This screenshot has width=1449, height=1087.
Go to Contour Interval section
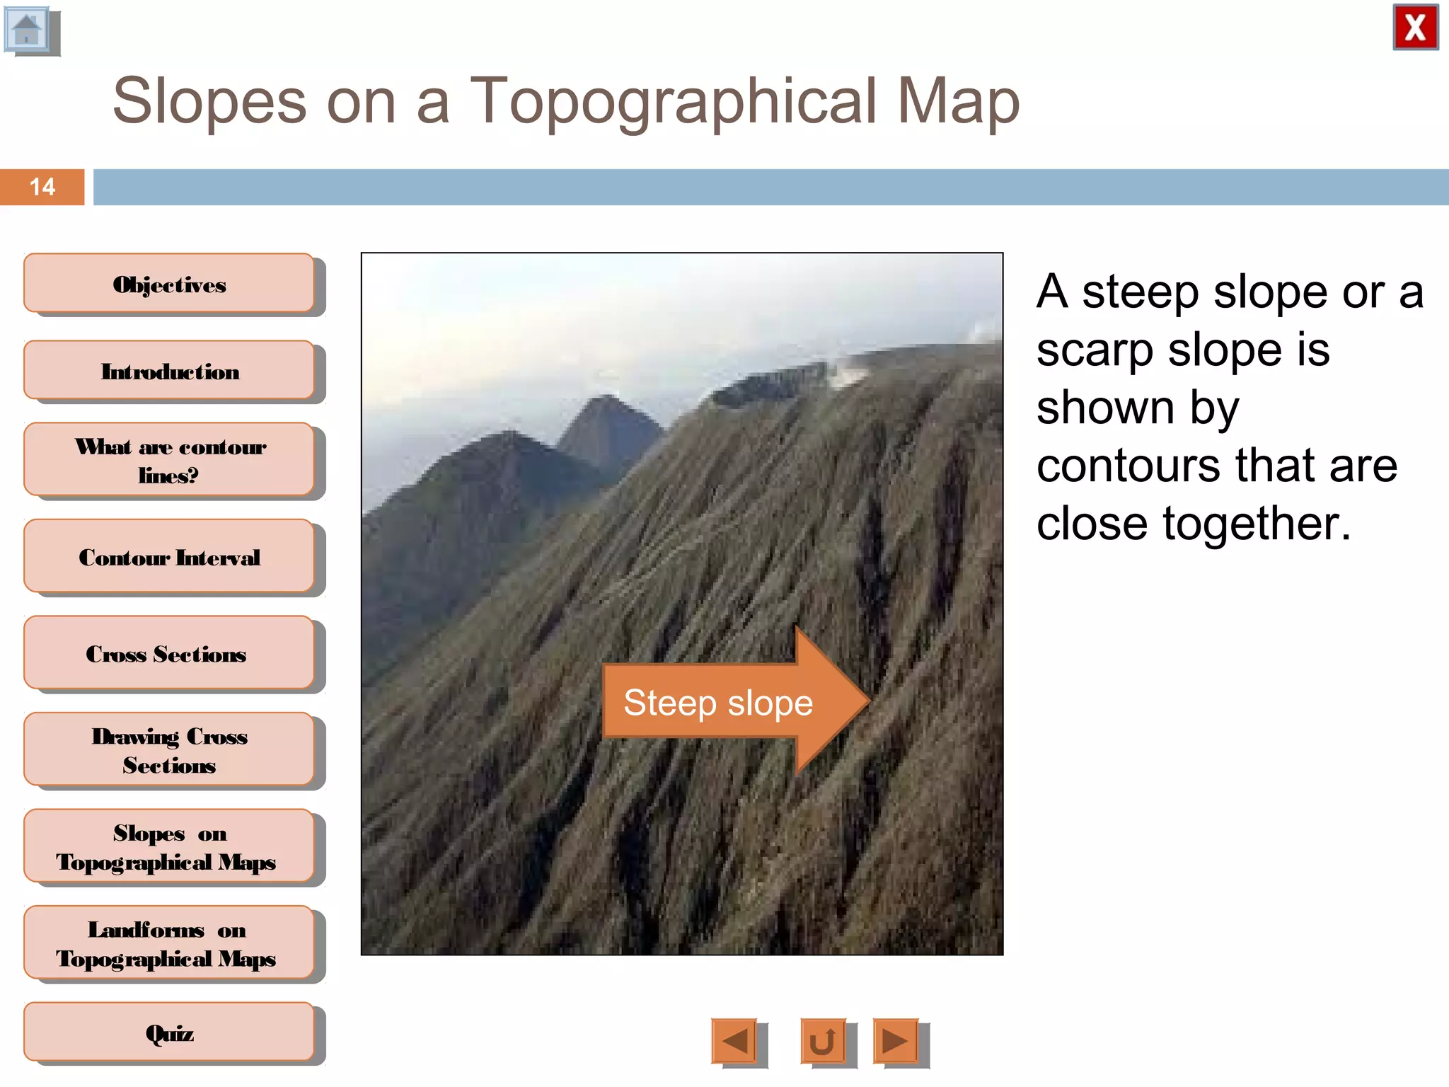click(x=169, y=556)
